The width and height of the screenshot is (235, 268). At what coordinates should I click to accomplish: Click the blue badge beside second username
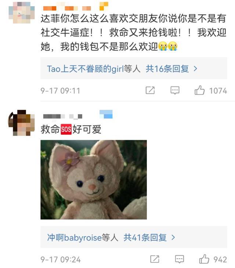click(106, 114)
